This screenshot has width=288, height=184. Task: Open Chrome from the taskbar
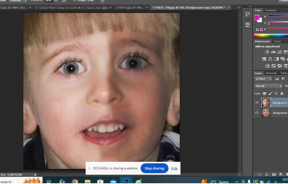pos(74,181)
